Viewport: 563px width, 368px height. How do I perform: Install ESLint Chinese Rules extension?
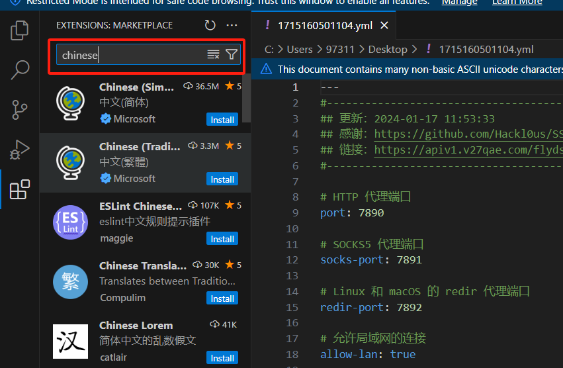(222, 239)
